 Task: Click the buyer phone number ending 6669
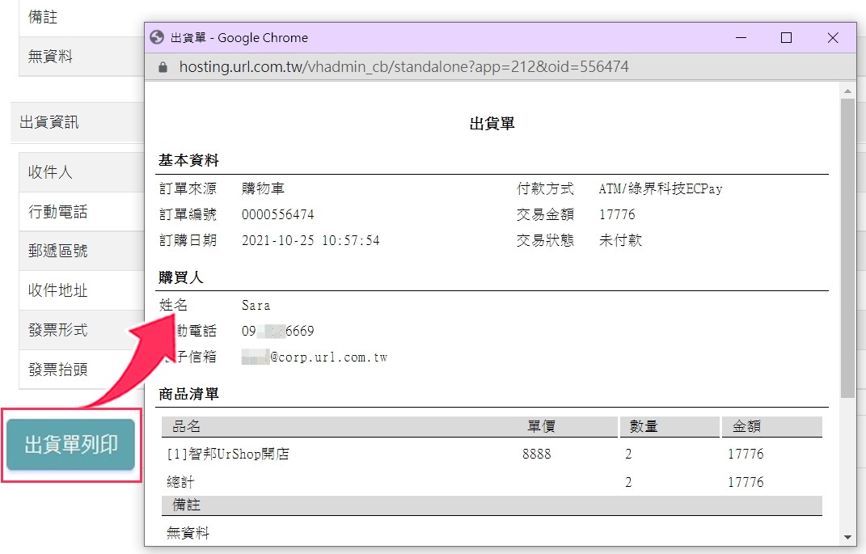pos(278,331)
